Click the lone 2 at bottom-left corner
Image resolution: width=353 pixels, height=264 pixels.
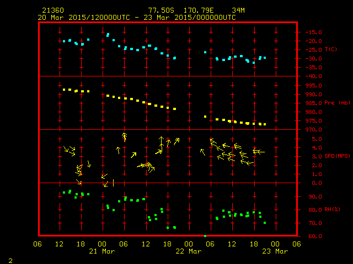10,261
